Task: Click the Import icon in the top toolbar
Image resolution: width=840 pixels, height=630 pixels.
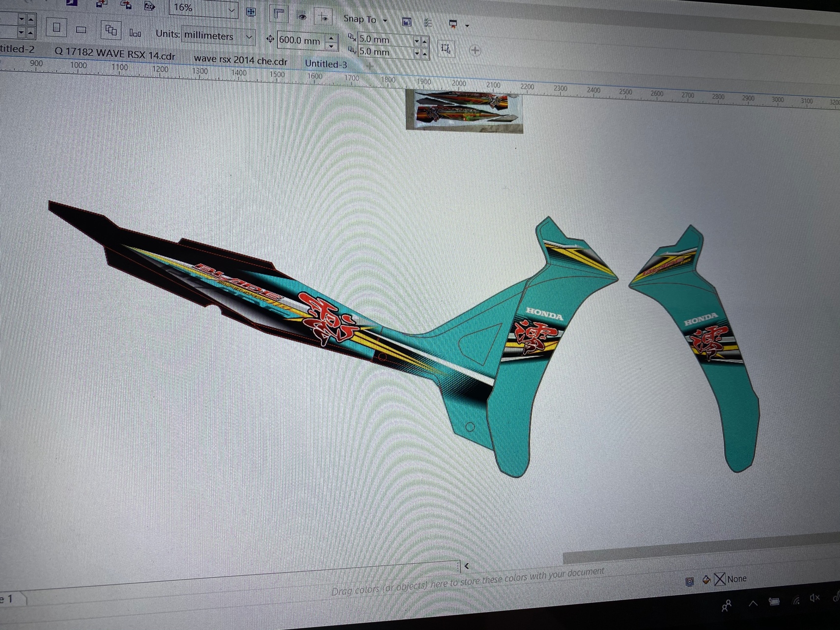Action: point(102,4)
